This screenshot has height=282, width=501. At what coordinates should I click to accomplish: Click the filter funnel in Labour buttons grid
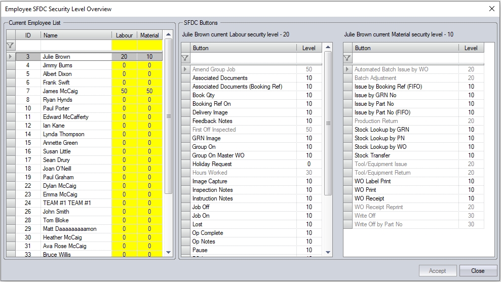click(185, 58)
